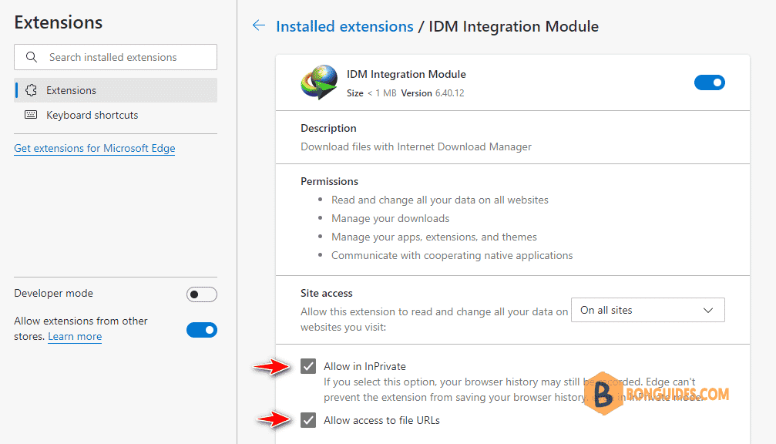Viewport: 776px width, 444px height.
Task: Turn off the IDM Integration Module extension
Action: [710, 82]
